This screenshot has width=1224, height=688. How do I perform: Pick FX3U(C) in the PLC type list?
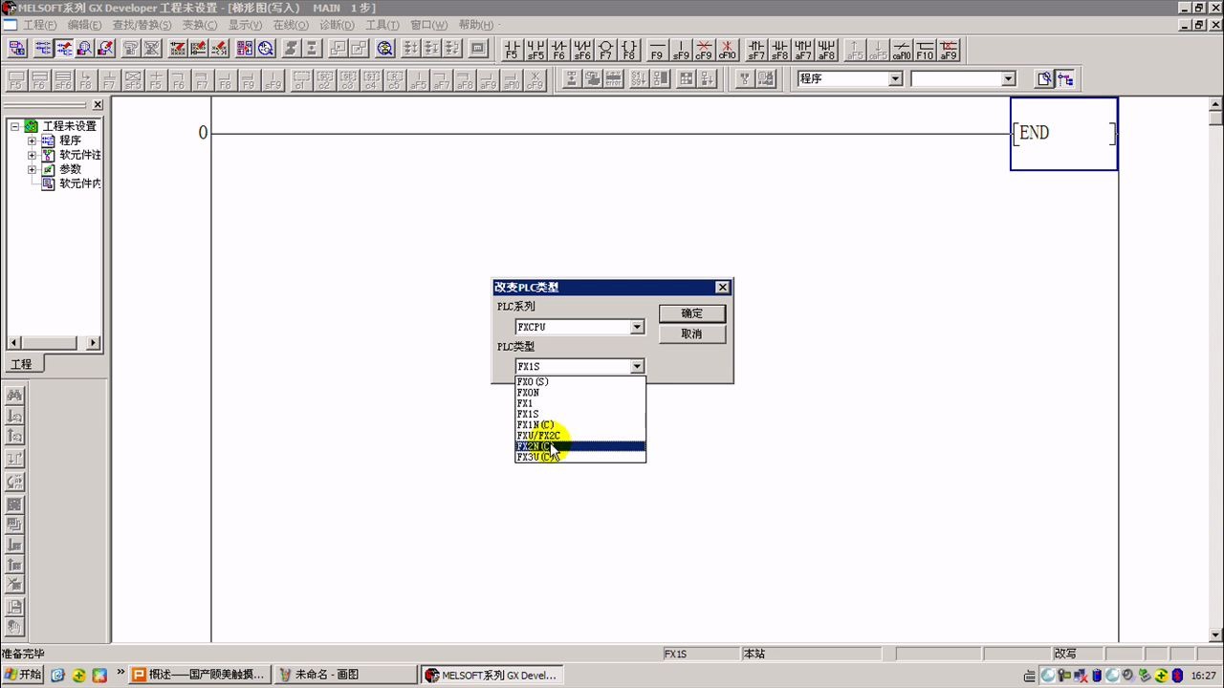click(580, 457)
